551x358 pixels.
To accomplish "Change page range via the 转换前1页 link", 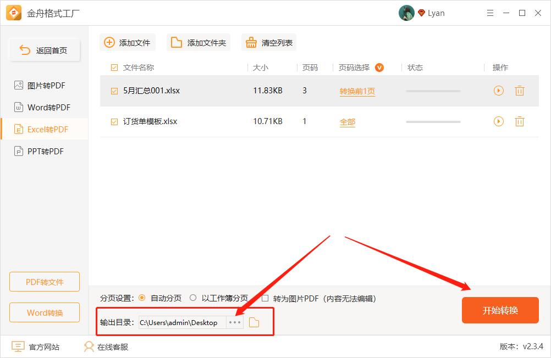I will pos(357,91).
